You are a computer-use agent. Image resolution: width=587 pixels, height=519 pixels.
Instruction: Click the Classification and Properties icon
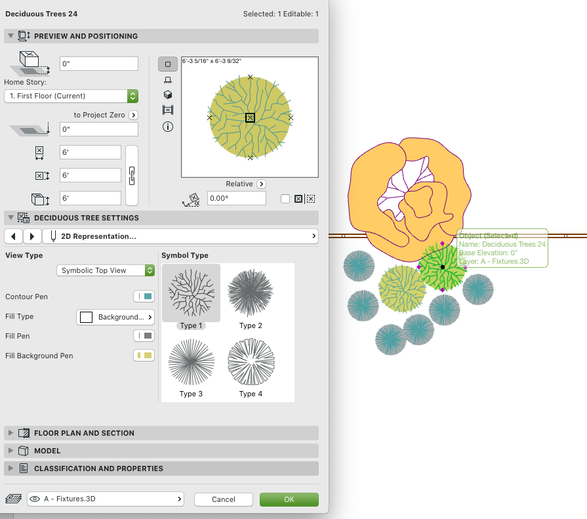coord(24,468)
